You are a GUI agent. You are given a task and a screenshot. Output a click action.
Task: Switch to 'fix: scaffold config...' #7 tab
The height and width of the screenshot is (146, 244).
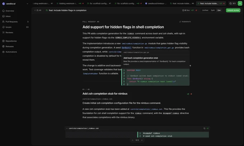[x=99, y=4]
